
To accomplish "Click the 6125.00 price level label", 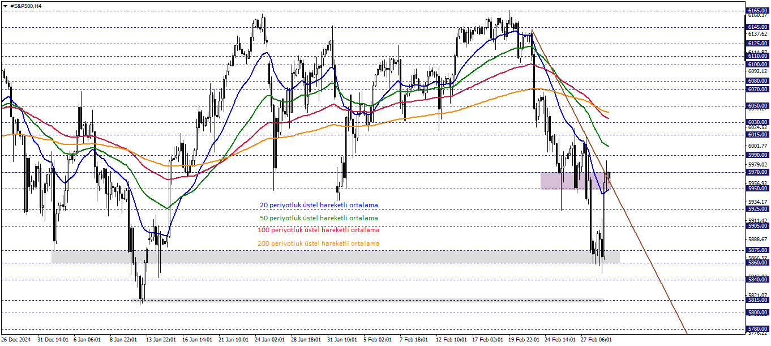I will (757, 43).
